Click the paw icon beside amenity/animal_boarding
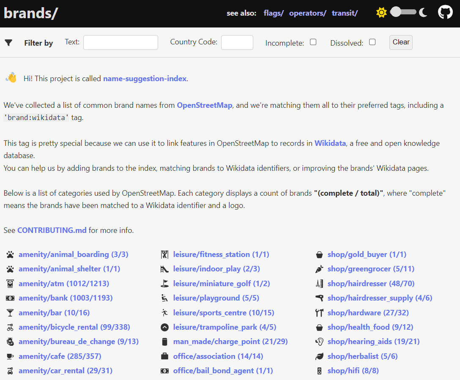Image resolution: width=460 pixels, height=380 pixels. tap(10, 254)
